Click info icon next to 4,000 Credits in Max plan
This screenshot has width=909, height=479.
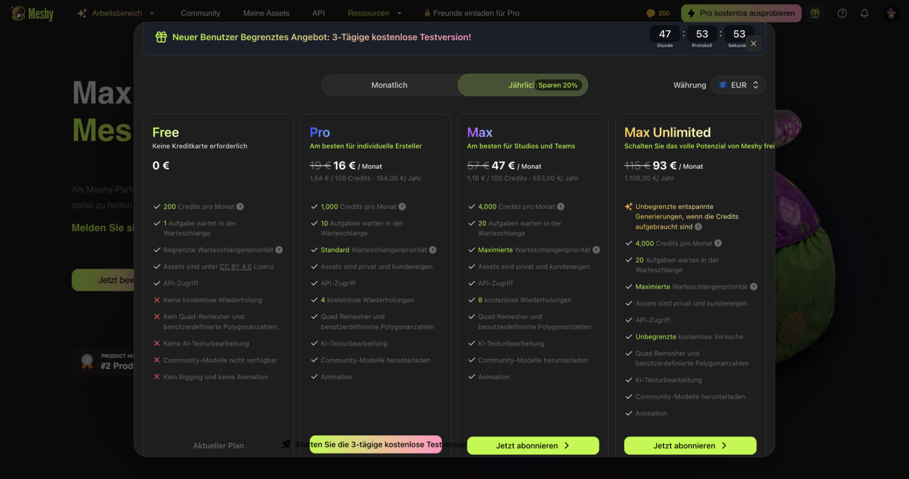click(x=560, y=207)
